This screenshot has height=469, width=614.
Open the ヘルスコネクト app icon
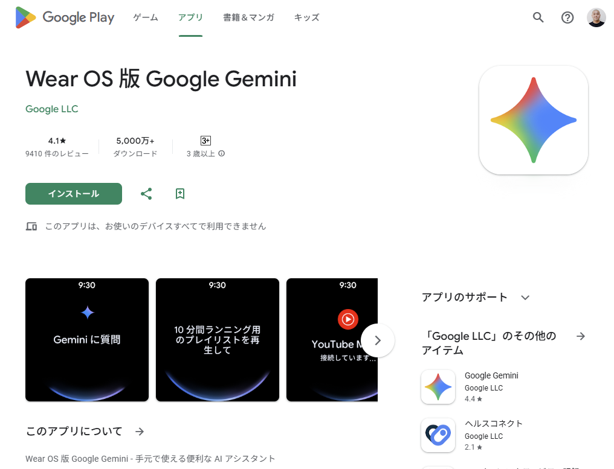pyautogui.click(x=438, y=435)
